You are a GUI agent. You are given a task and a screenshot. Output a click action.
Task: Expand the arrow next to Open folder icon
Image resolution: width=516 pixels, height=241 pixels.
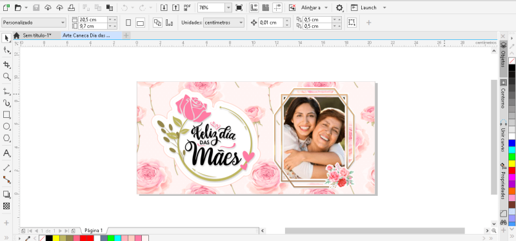click(26, 8)
